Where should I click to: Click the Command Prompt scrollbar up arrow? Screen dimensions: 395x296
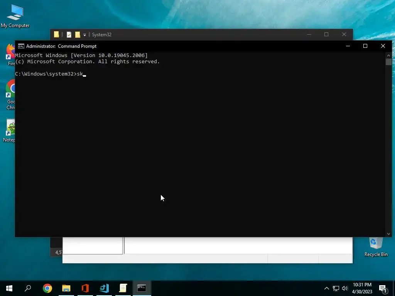coord(388,55)
